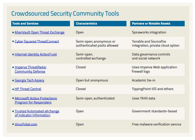The height and width of the screenshot is (140, 195).
Task: Select the 'Government standards-based' cell
Action: tap(154, 111)
